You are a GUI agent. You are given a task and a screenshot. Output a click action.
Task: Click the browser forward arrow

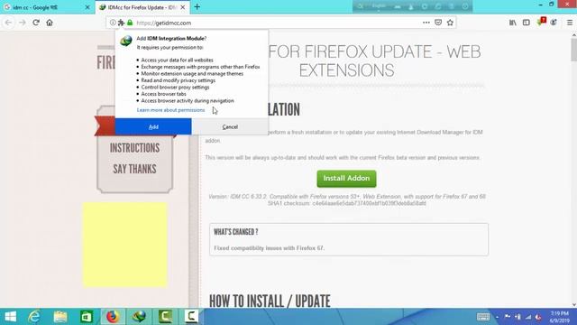point(22,23)
